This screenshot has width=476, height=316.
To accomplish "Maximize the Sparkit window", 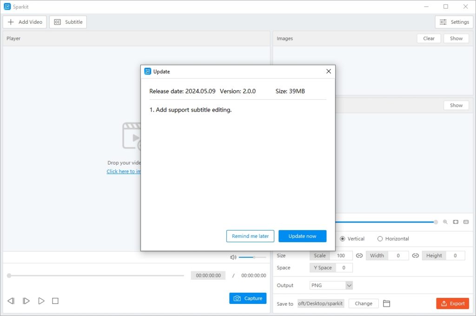I will click(446, 7).
